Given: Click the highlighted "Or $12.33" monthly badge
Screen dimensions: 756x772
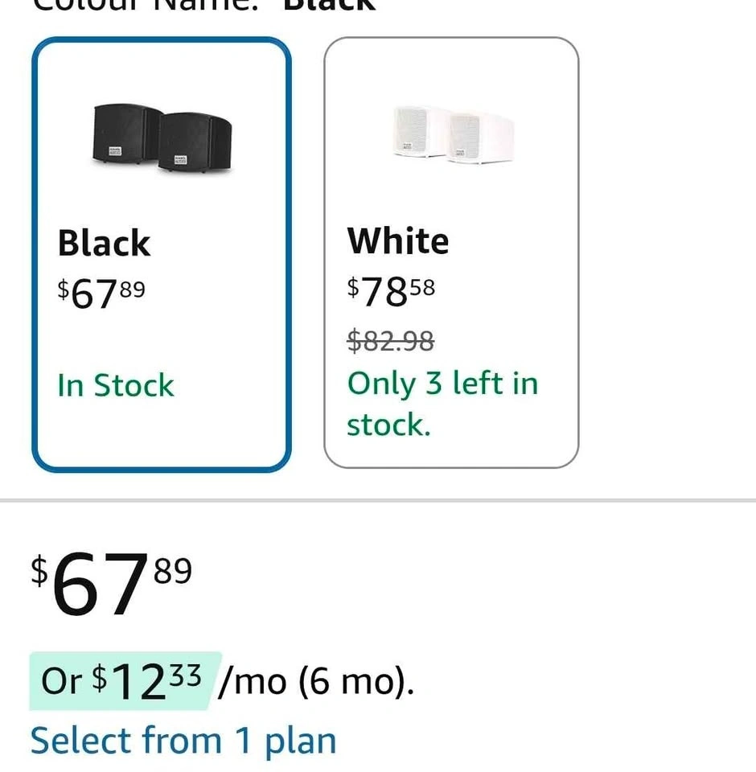Looking at the screenshot, I should click(121, 680).
